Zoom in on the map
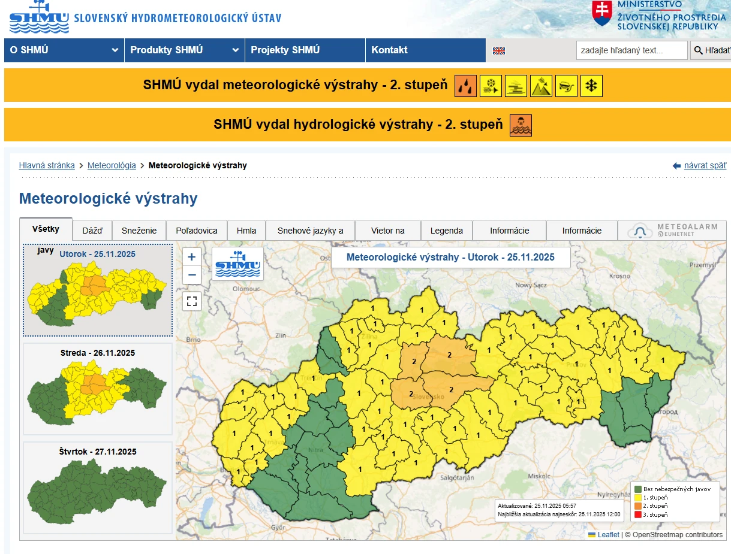 (192, 257)
